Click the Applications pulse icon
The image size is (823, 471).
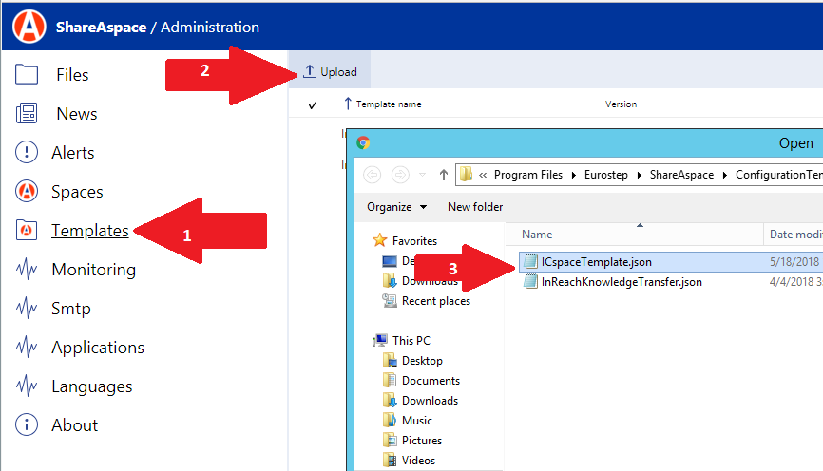(27, 347)
